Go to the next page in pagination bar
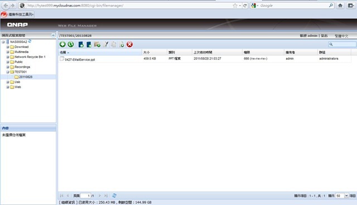 coord(99,196)
